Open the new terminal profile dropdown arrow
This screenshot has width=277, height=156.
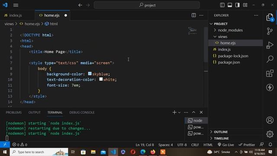coord(179,113)
